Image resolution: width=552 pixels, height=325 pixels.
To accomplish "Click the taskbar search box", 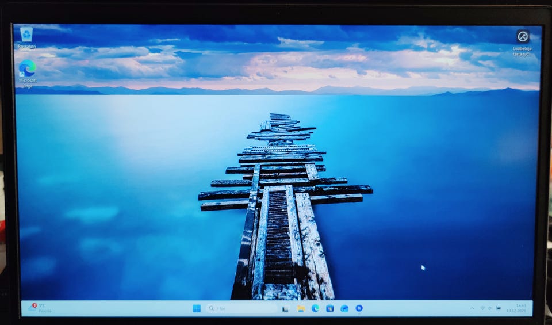I will [241, 308].
